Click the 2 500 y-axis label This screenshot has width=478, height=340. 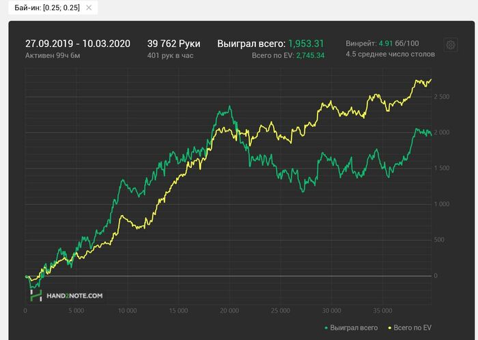click(442, 97)
